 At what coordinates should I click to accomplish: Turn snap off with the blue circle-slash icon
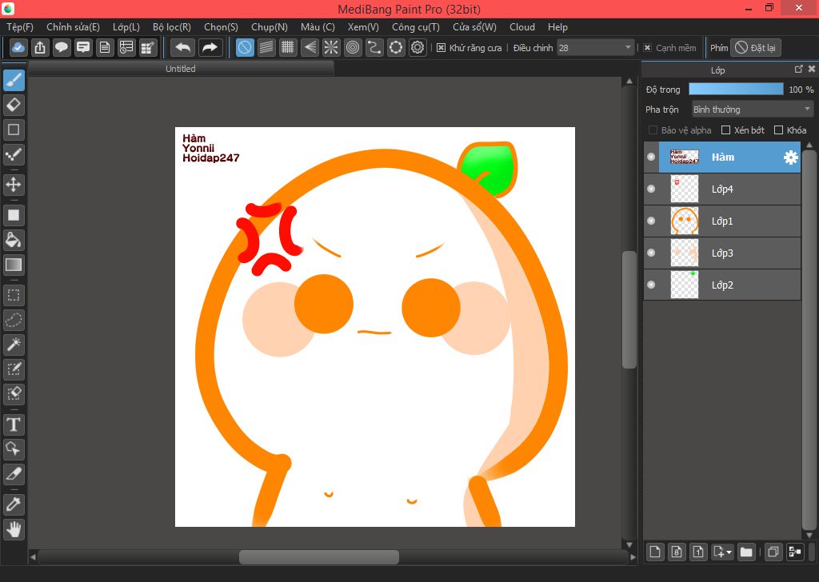coord(245,47)
